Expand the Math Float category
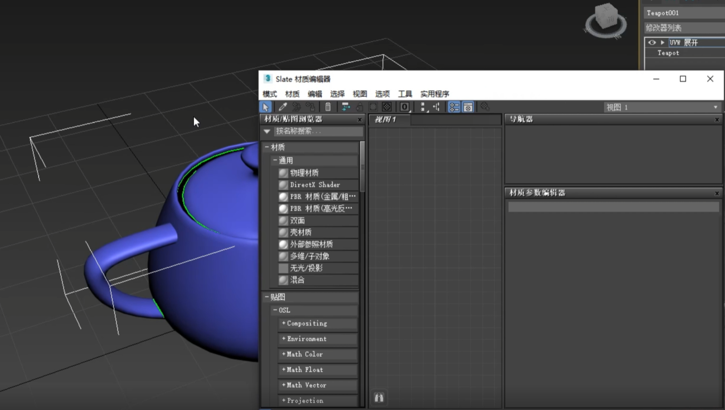The image size is (725, 410). (284, 370)
